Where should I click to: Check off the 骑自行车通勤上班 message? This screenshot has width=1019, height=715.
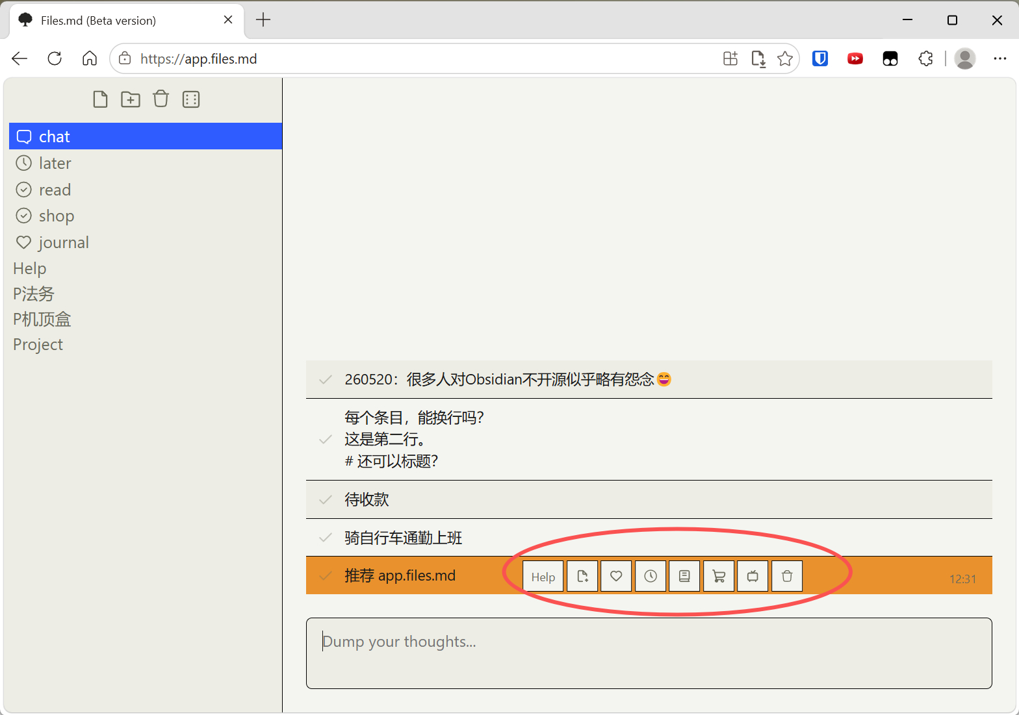[x=326, y=538]
